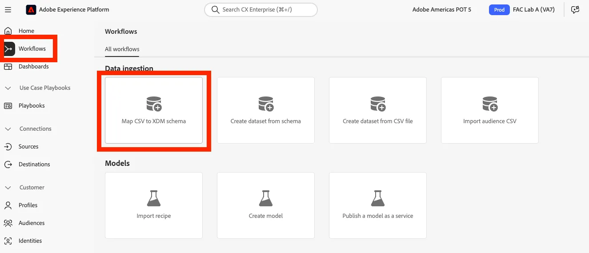Go to Dashboards in the sidebar

[x=34, y=67]
